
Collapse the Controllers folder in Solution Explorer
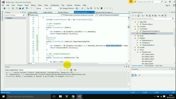(135, 29)
